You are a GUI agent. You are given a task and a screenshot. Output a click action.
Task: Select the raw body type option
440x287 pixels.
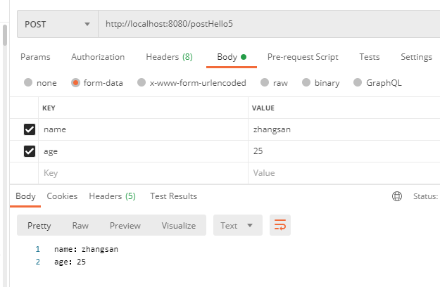click(264, 83)
